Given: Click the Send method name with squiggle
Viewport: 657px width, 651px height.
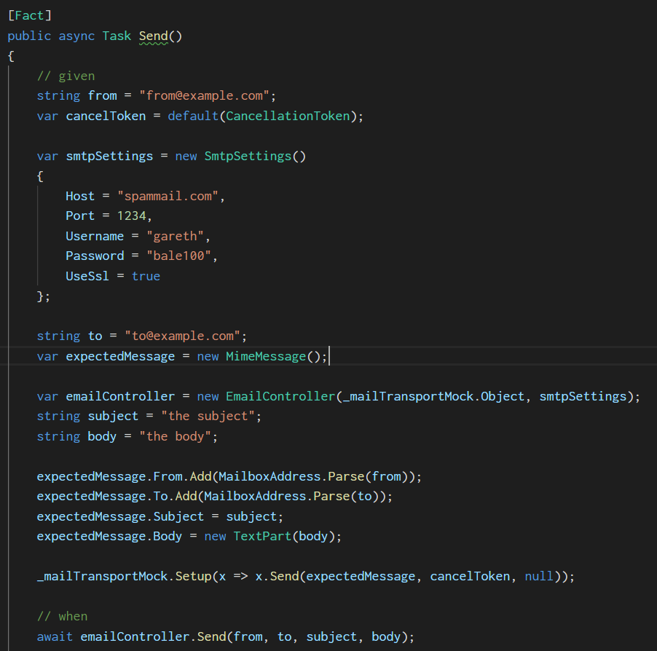Looking at the screenshot, I should pyautogui.click(x=154, y=36).
